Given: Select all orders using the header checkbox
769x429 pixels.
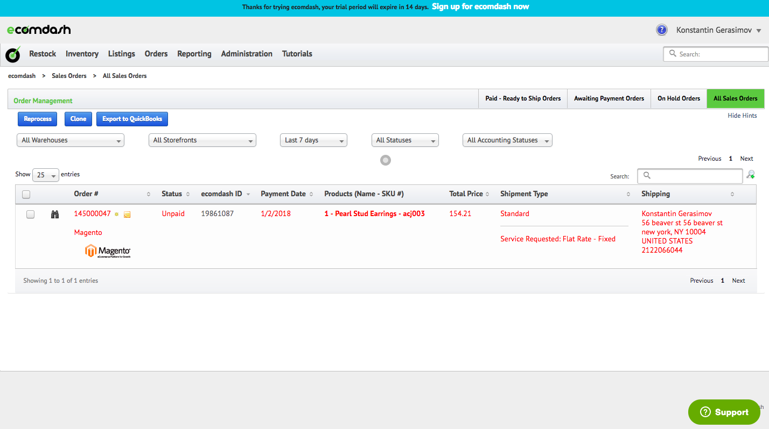Looking at the screenshot, I should (x=26, y=194).
